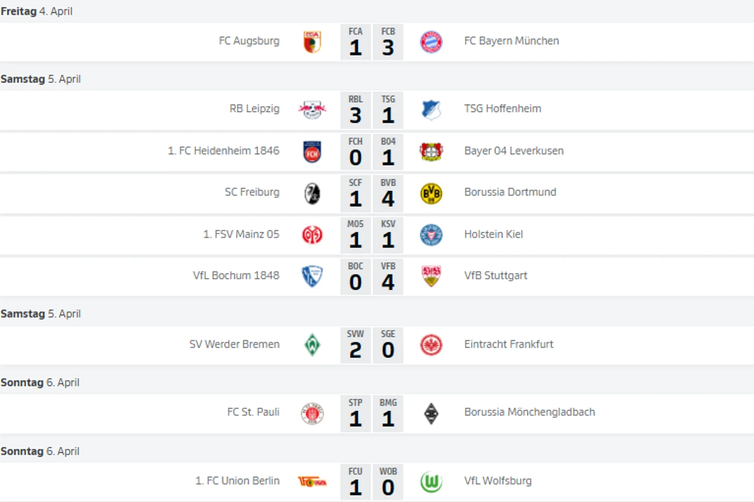Click the FC Bayern München logo
754x502 pixels.
pyautogui.click(x=431, y=42)
